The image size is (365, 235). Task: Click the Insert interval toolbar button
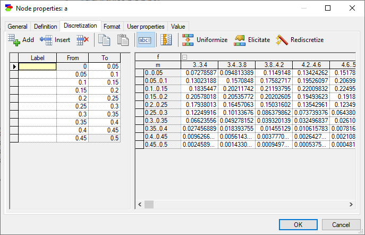(x=55, y=40)
